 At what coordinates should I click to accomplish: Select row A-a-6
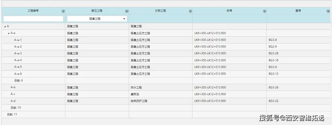18,74
